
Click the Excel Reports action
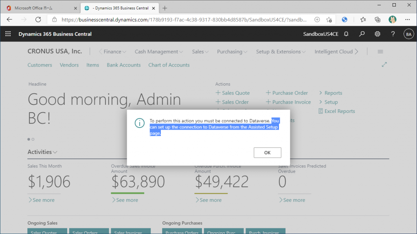click(337, 111)
